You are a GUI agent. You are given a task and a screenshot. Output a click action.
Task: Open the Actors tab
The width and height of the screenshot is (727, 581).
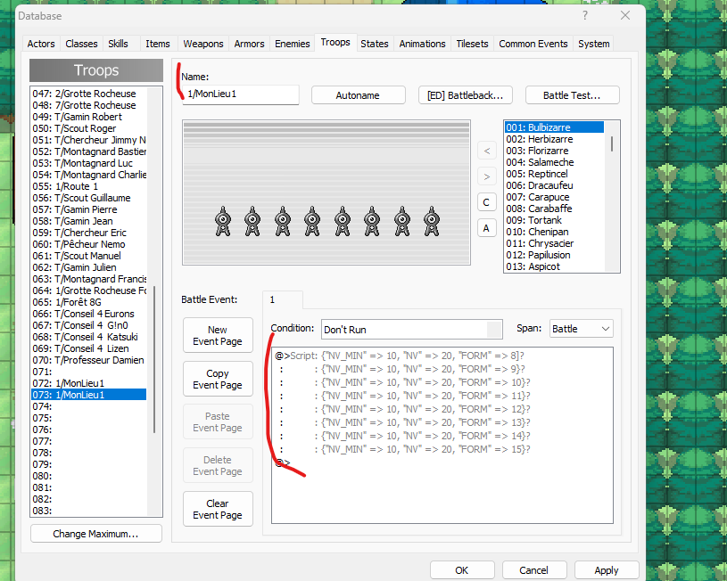(41, 44)
